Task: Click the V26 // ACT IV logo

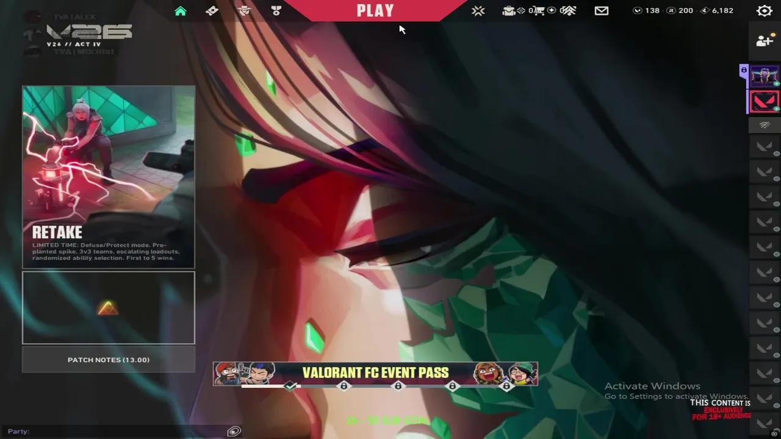Action: pyautogui.click(x=89, y=36)
